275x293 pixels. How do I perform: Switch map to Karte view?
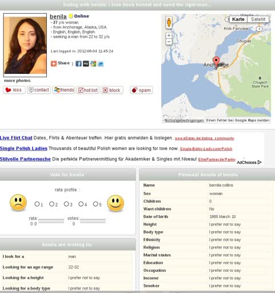[x=238, y=19]
